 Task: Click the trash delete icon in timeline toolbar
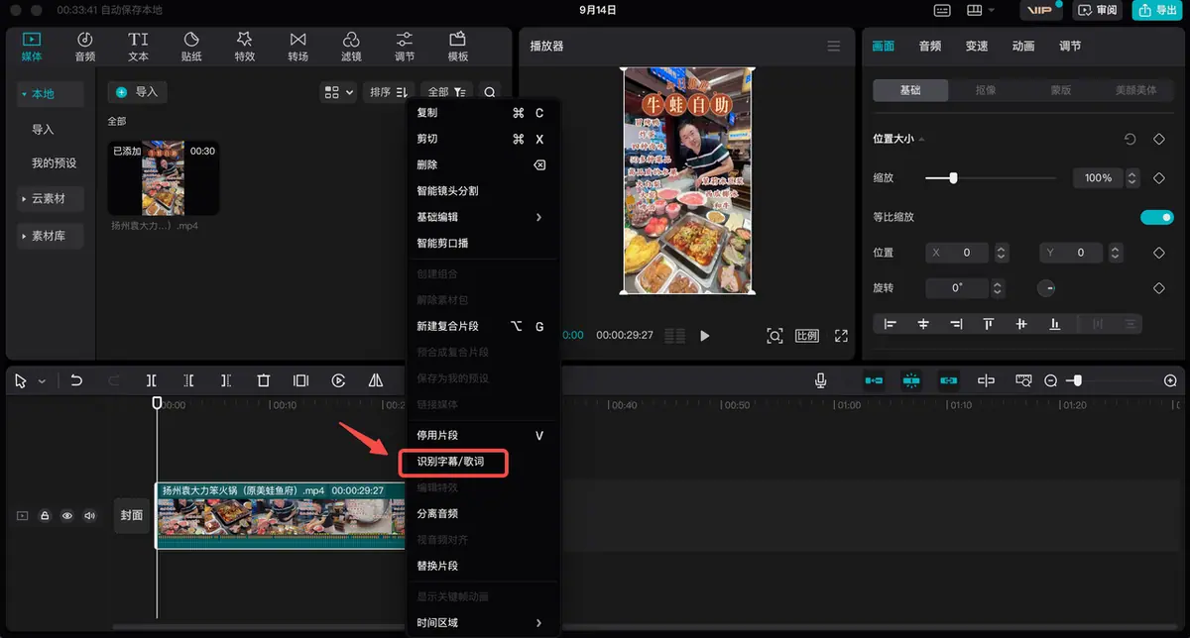point(264,380)
